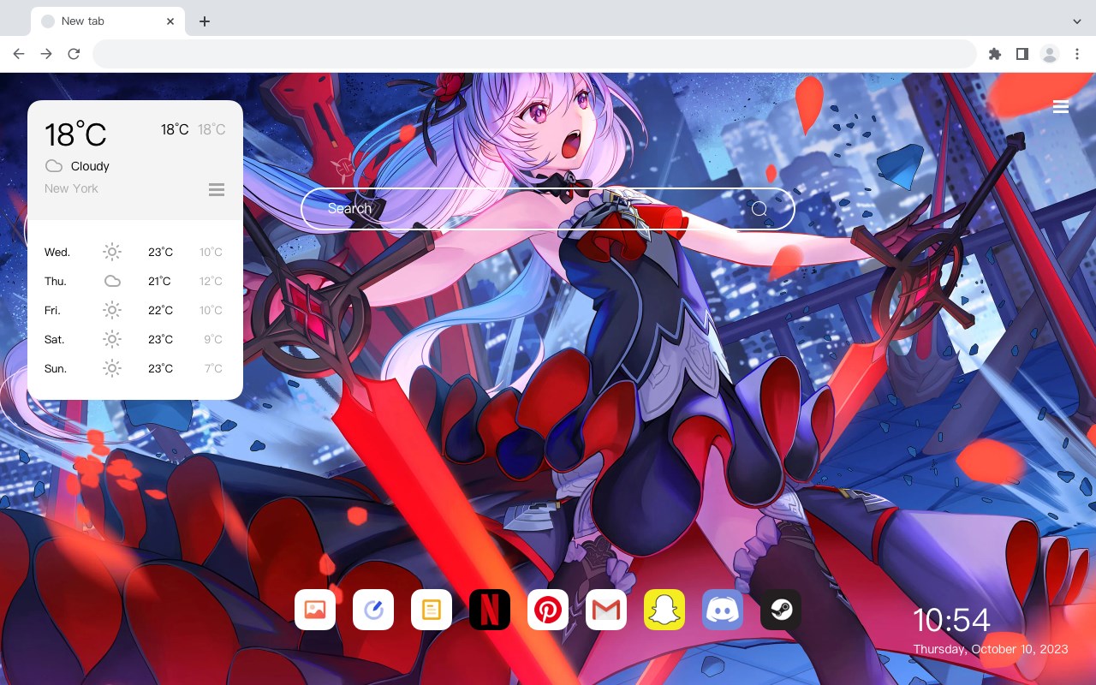
Task: Click the 10:54 clock display
Action: click(x=951, y=620)
